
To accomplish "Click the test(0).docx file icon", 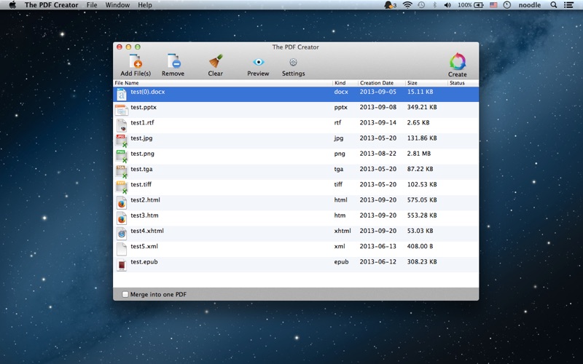I will (x=121, y=95).
